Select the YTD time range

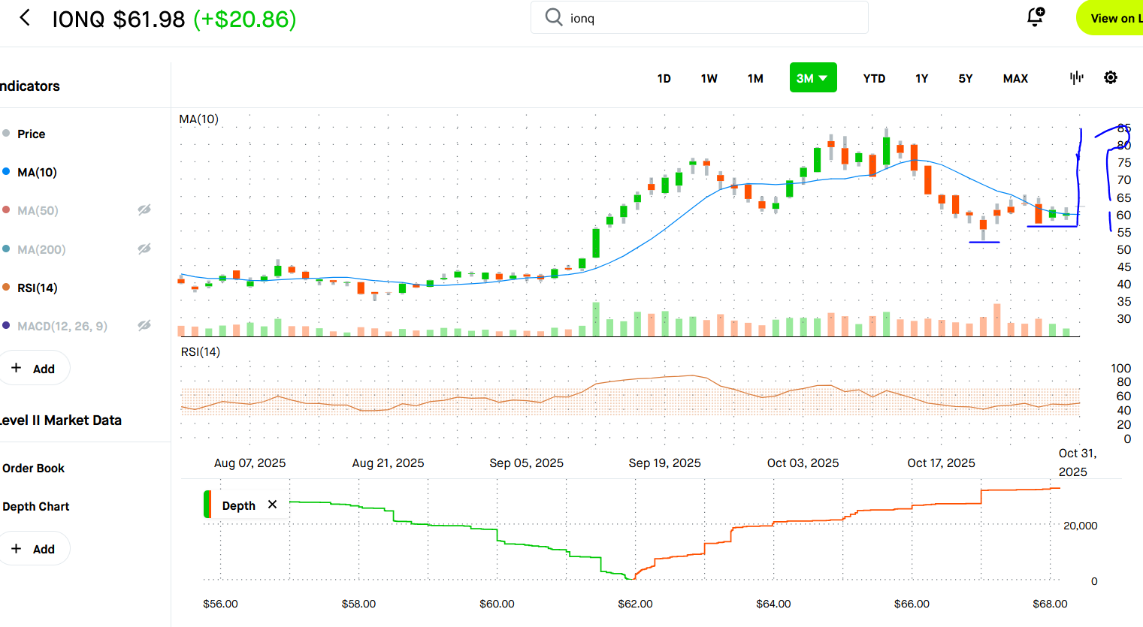point(874,78)
